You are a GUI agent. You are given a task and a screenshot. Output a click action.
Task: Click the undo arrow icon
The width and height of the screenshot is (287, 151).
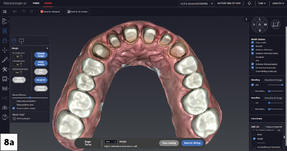click(24, 11)
